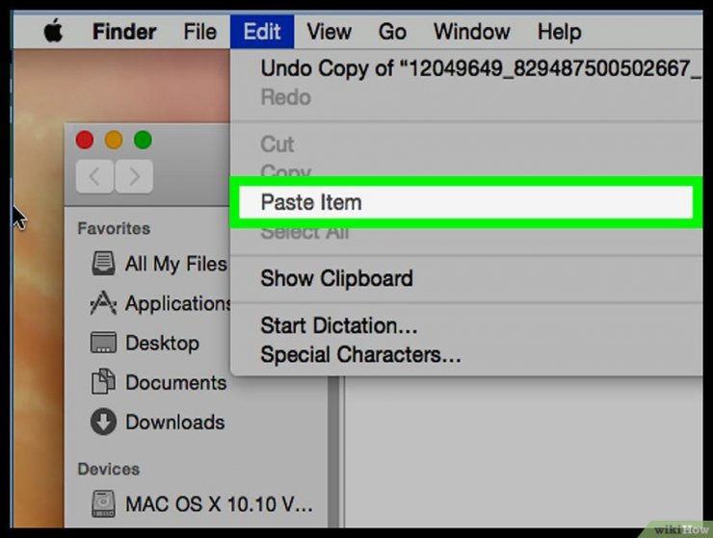Open the Window menu in menu bar
This screenshot has width=713, height=538.
[471, 32]
